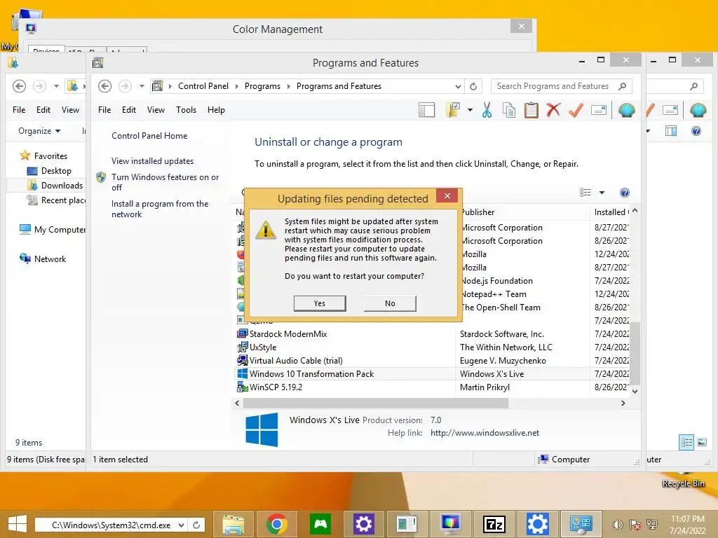Click the Xbox Games taskbar icon
This screenshot has width=718, height=538.
[320, 524]
